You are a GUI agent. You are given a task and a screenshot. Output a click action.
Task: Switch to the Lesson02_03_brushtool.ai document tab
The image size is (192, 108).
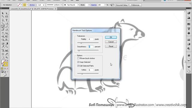pos(32,9)
